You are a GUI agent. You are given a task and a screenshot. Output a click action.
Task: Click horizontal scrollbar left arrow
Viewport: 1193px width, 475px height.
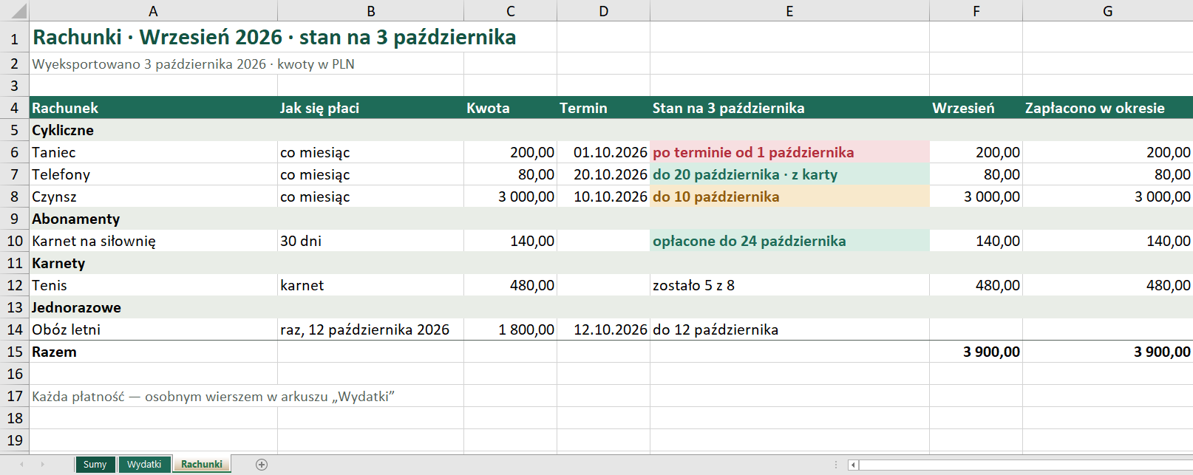pos(853,465)
